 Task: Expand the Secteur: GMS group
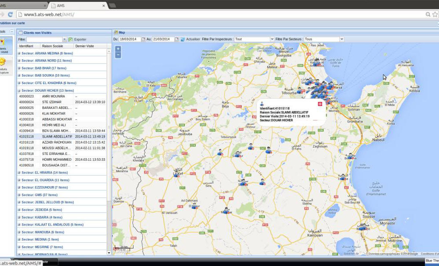coord(19,195)
